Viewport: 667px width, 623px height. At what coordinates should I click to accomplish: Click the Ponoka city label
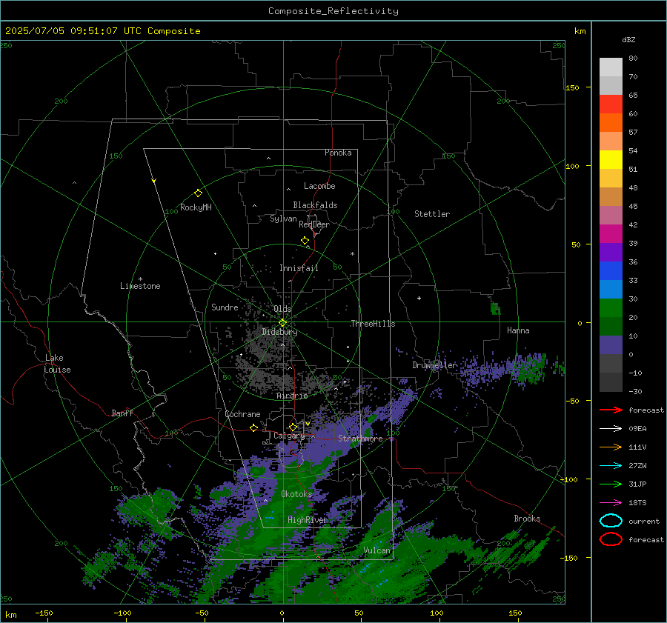point(338,153)
